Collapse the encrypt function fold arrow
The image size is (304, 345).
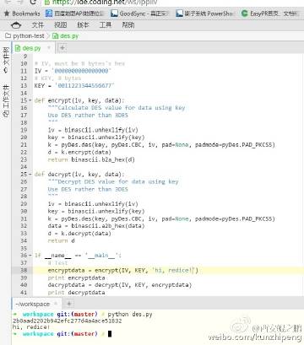pos(30,100)
